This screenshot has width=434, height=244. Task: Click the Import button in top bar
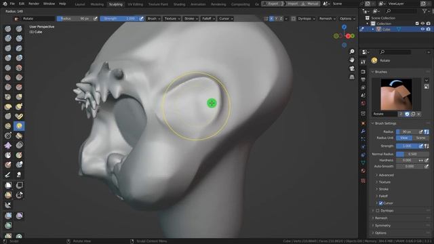point(292,4)
